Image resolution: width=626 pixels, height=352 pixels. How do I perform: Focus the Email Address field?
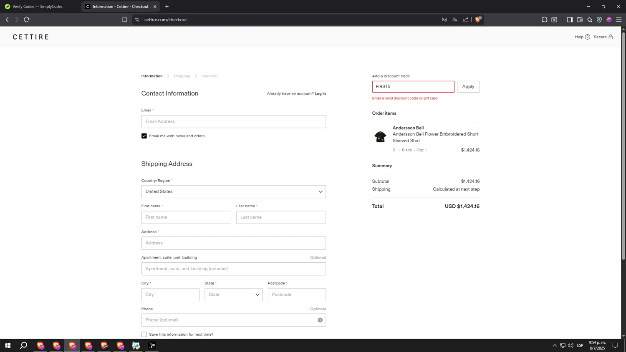pyautogui.click(x=234, y=122)
